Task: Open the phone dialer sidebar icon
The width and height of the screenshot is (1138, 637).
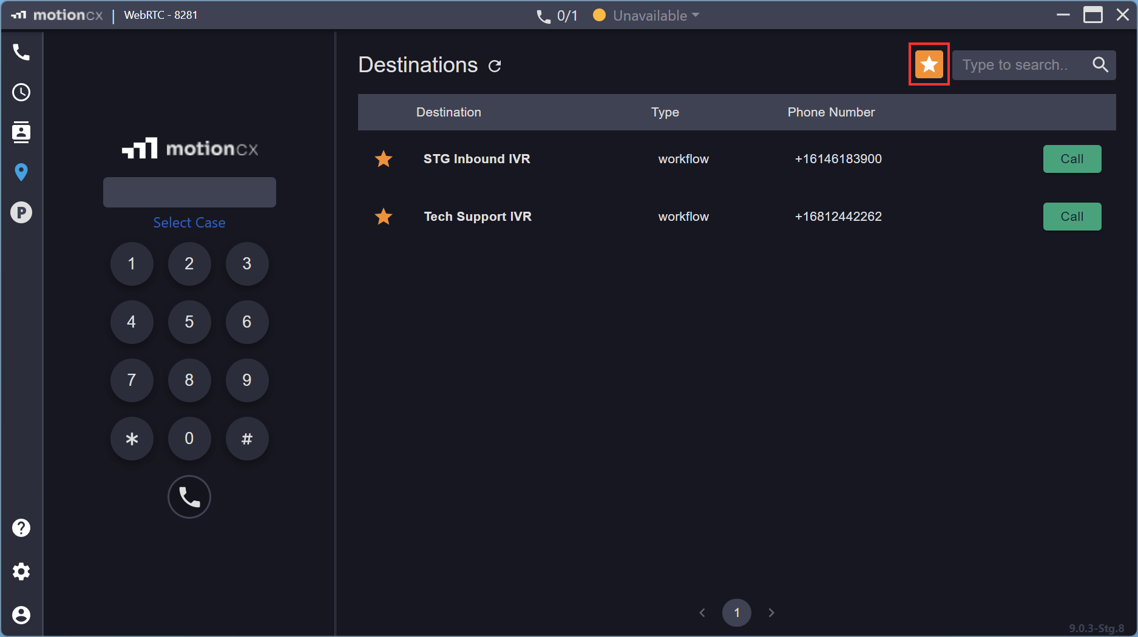Action: (x=21, y=52)
